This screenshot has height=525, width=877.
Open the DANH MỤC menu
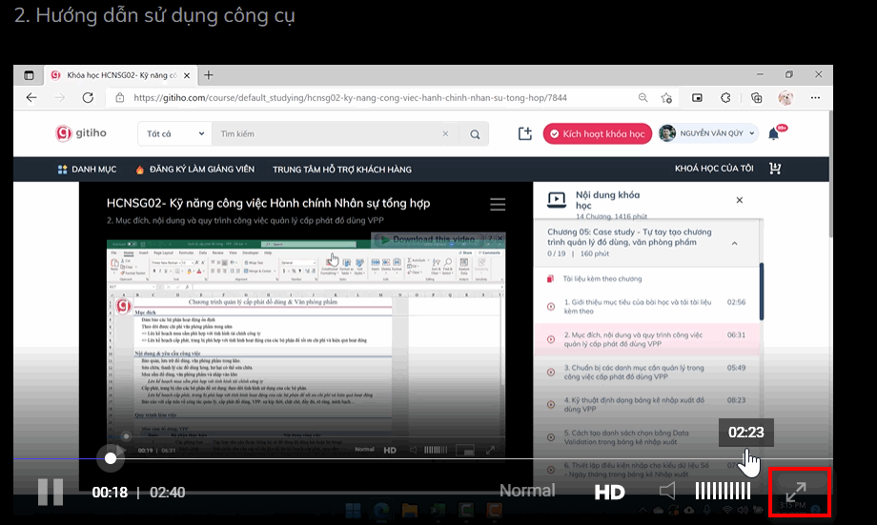tap(87, 169)
